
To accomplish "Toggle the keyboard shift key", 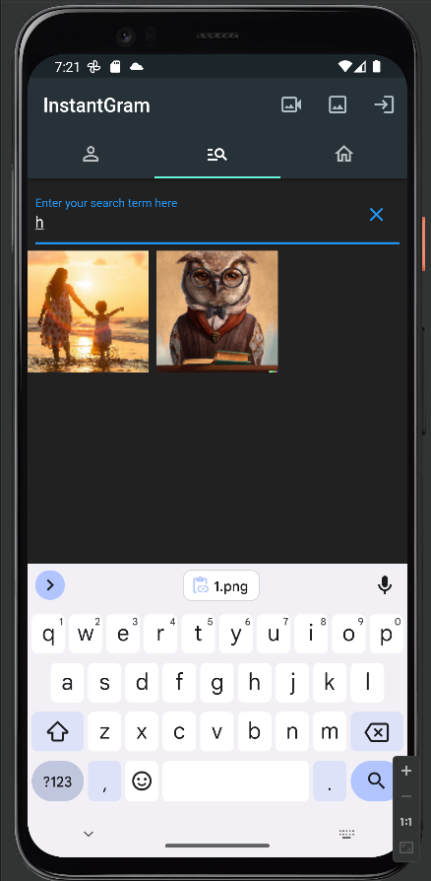I will 58,731.
